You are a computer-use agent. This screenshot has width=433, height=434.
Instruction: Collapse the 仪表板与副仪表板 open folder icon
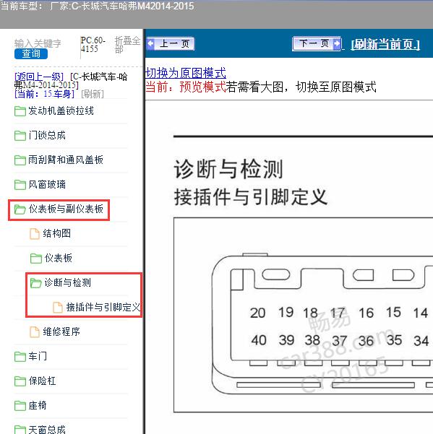point(20,209)
